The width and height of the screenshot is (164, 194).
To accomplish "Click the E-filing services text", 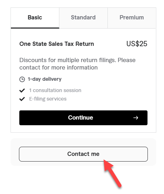I will (48, 99).
